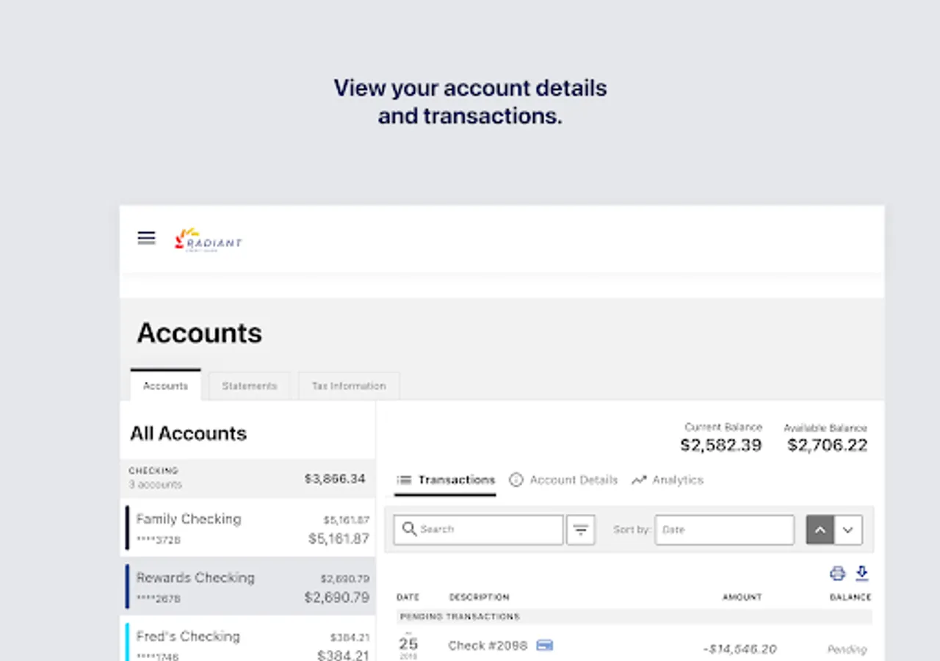
Task: Click the print transactions icon
Action: point(837,574)
